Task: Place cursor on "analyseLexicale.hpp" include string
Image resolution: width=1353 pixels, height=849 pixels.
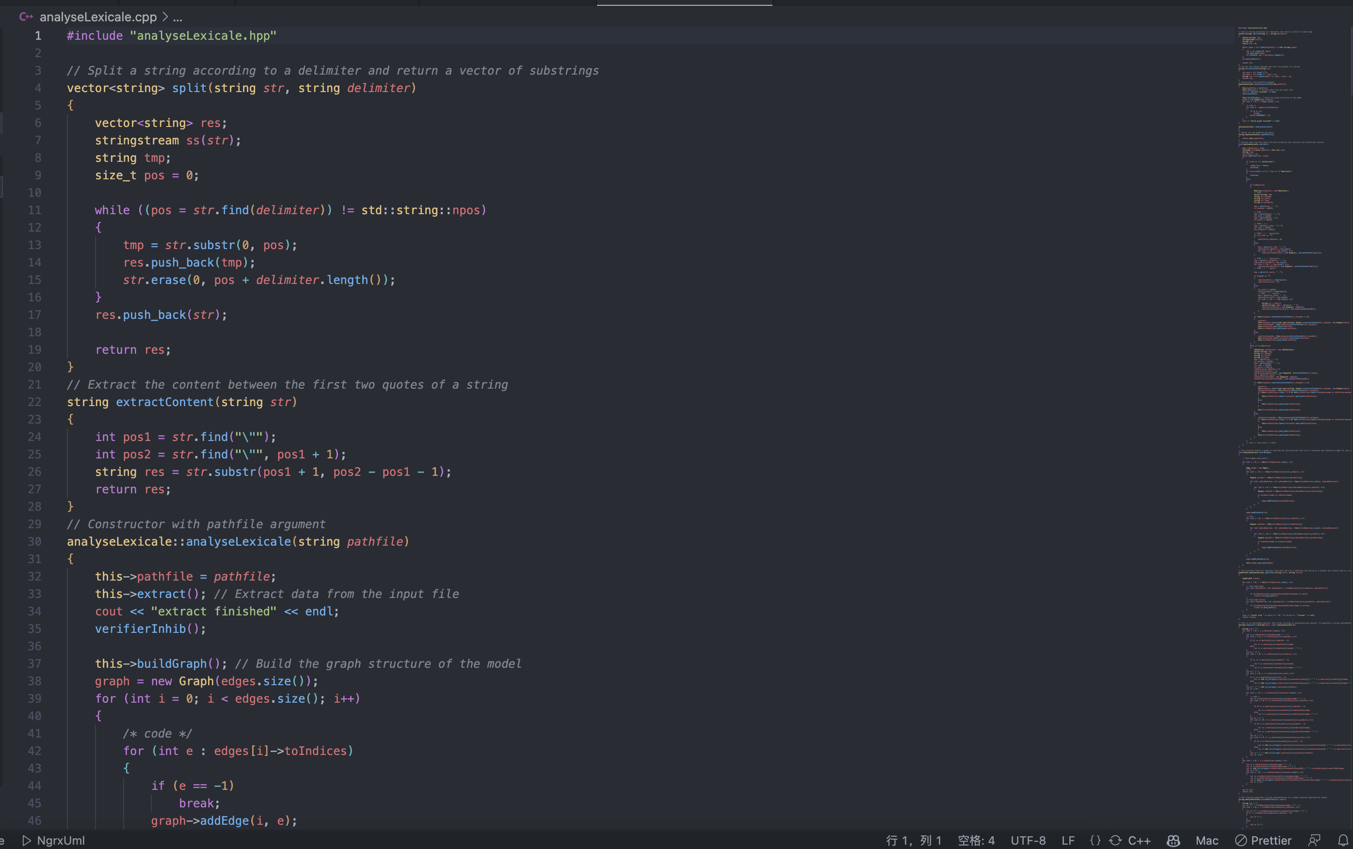Action: (203, 35)
